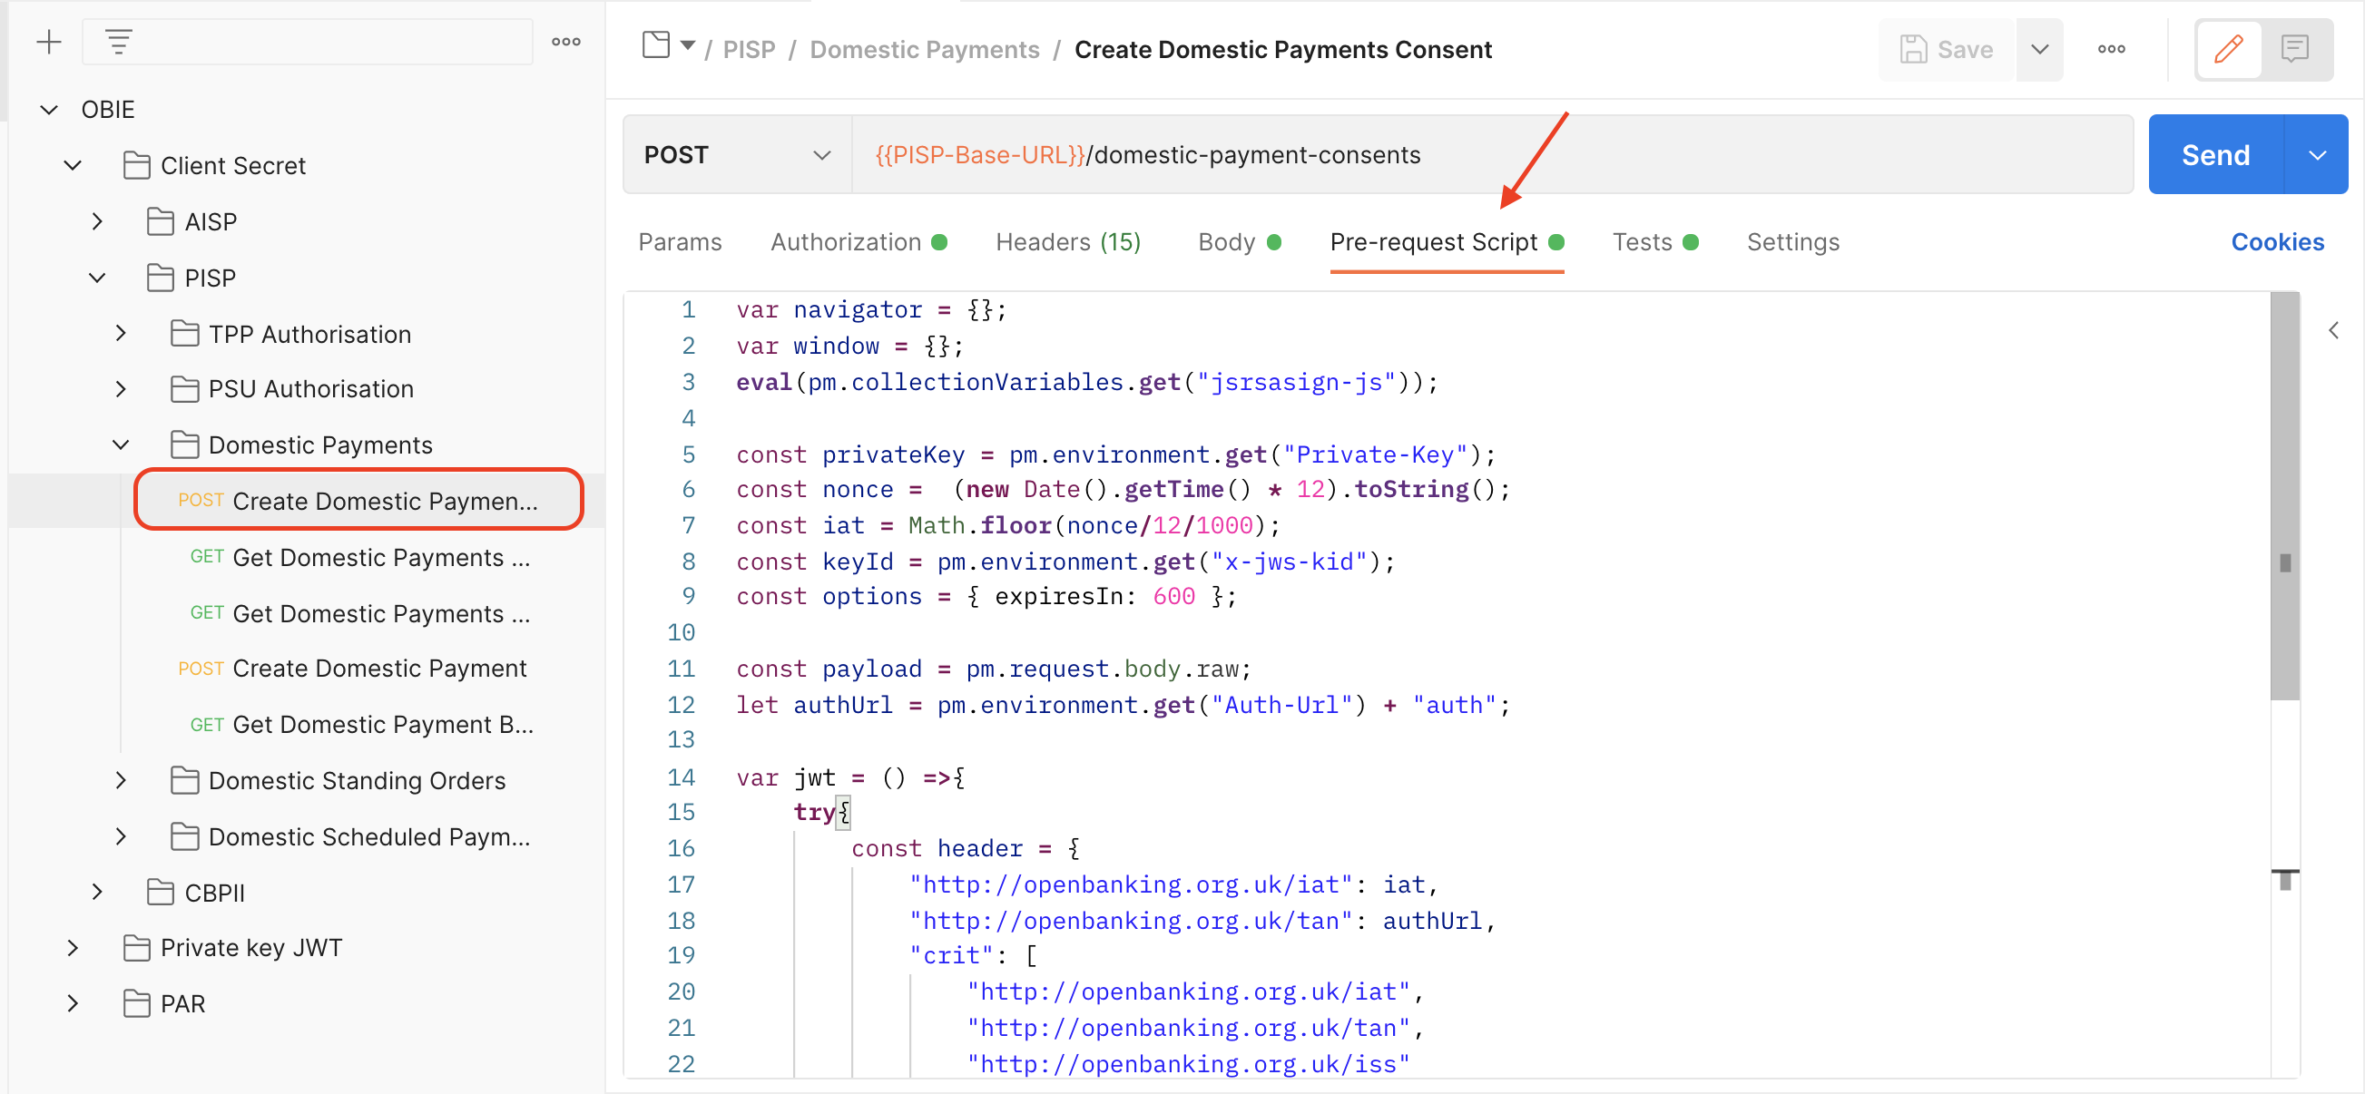Expand the Private key JWT folder
Image resolution: width=2365 pixels, height=1094 pixels.
click(74, 947)
